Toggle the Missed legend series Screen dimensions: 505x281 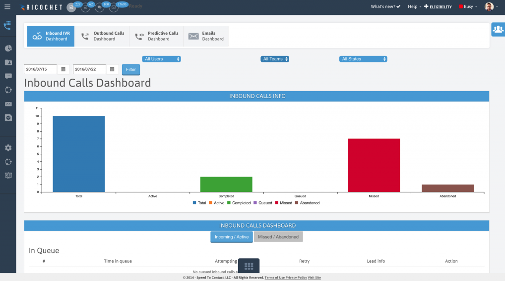tap(283, 203)
